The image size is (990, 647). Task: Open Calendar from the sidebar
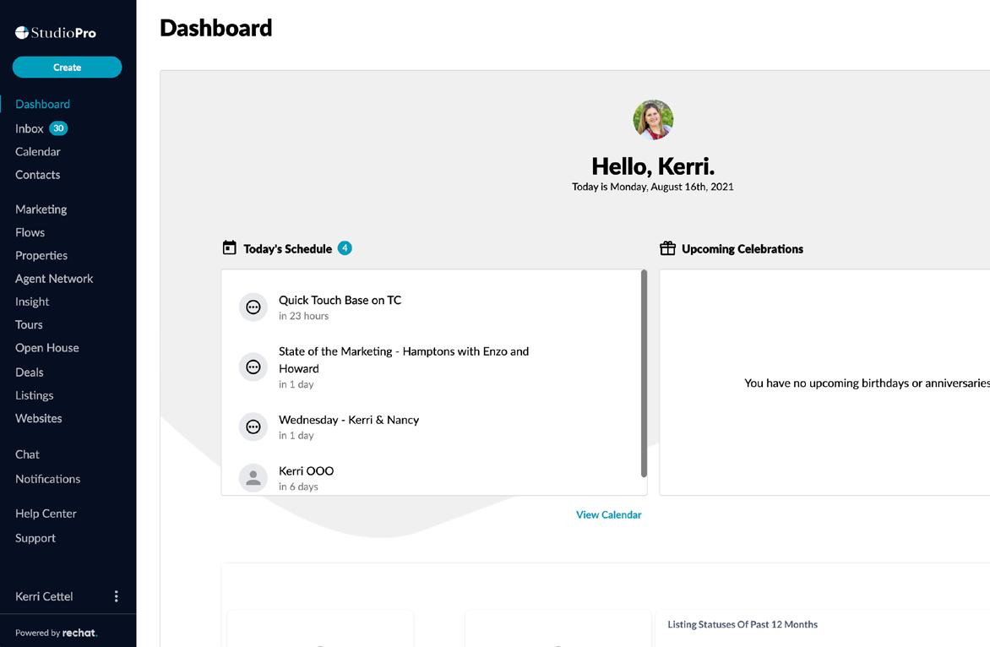click(38, 151)
